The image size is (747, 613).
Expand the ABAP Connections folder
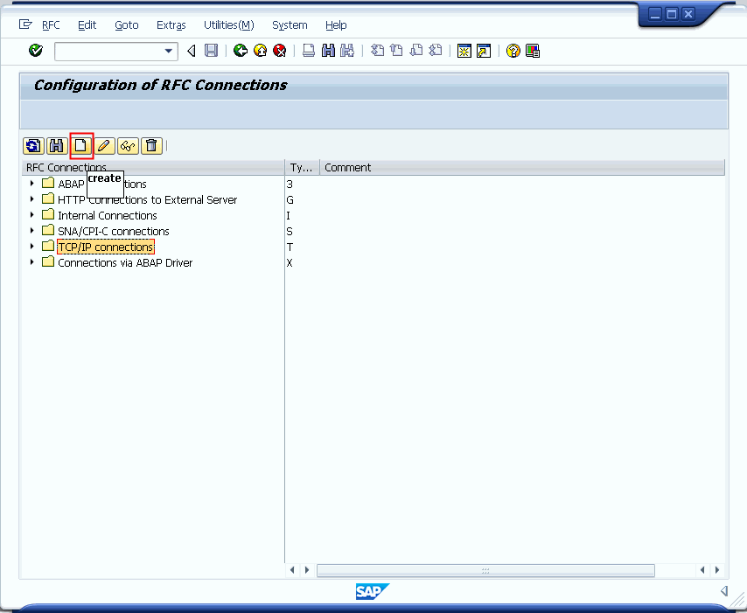pos(31,184)
